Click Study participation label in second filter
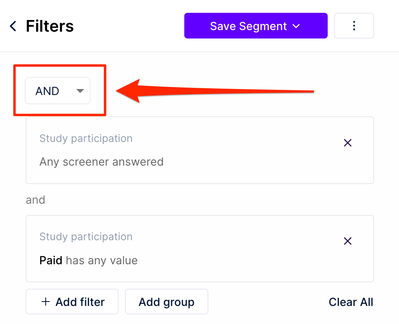The image size is (399, 324). pyautogui.click(x=86, y=237)
